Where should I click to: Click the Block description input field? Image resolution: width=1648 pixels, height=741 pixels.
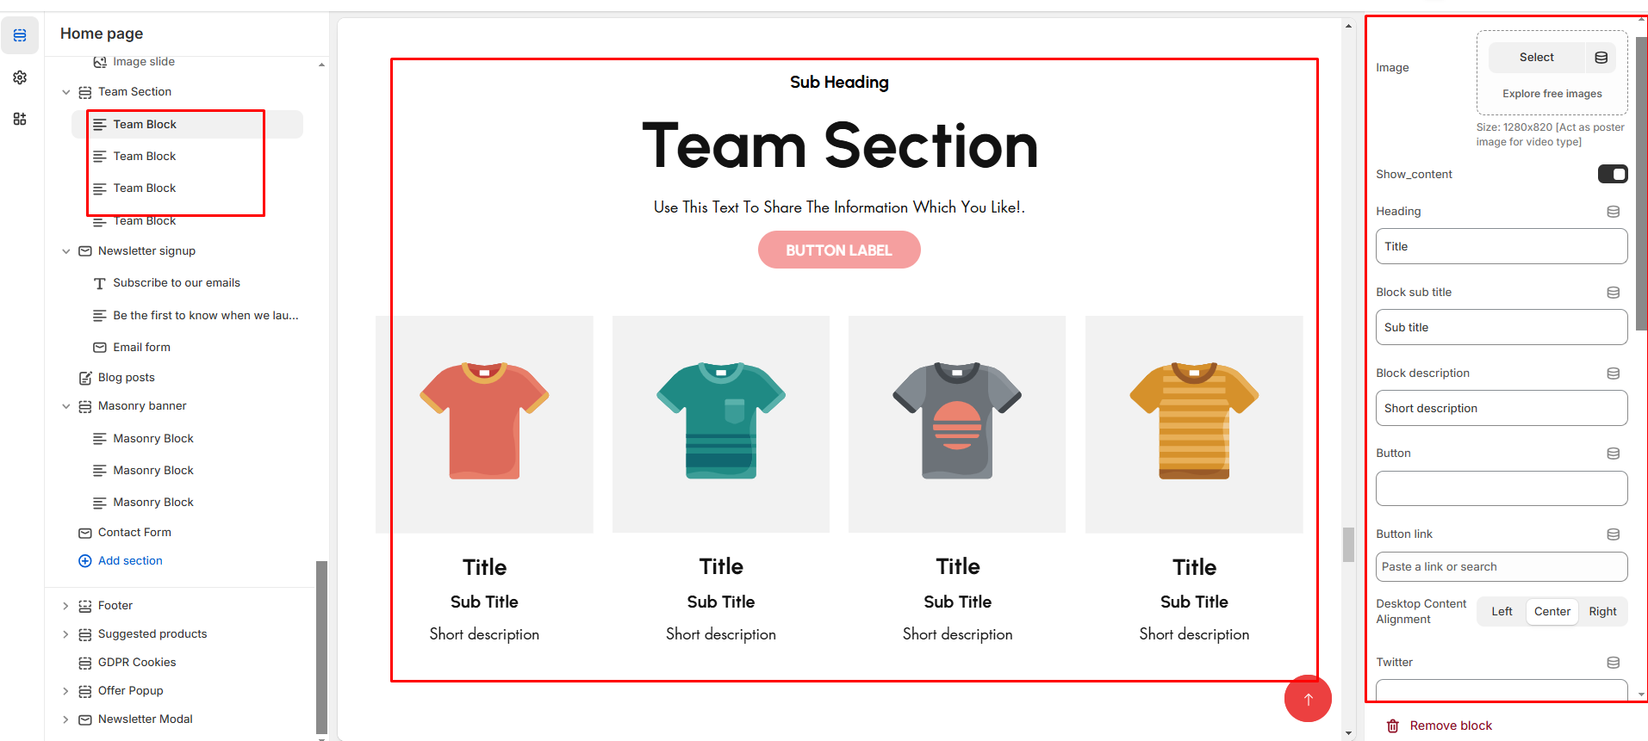tap(1501, 408)
